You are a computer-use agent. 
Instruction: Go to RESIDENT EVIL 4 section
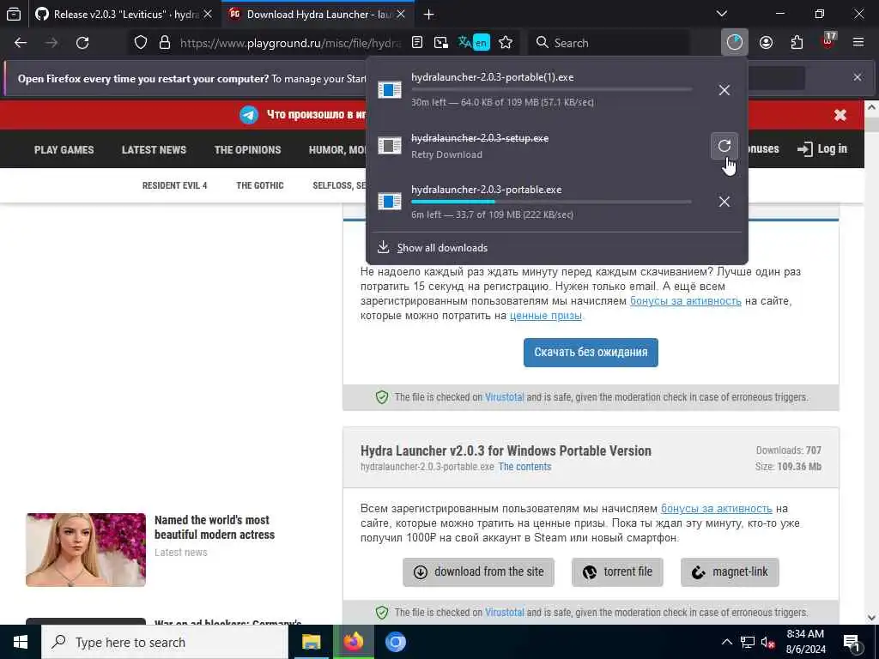174,185
